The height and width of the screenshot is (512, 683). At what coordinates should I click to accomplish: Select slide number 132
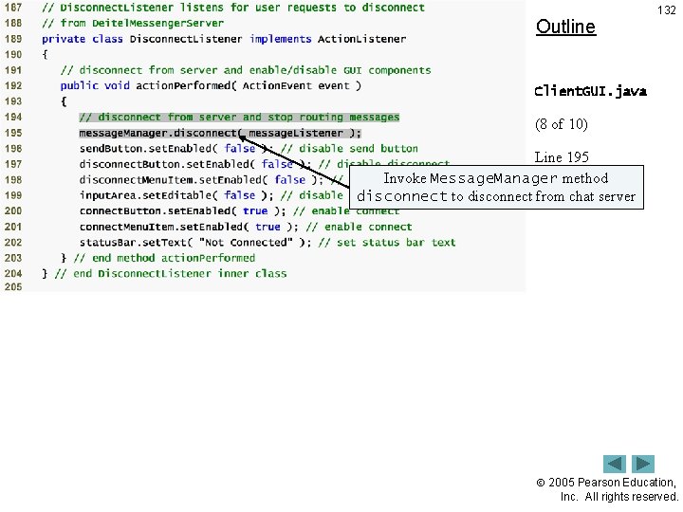pyautogui.click(x=667, y=10)
